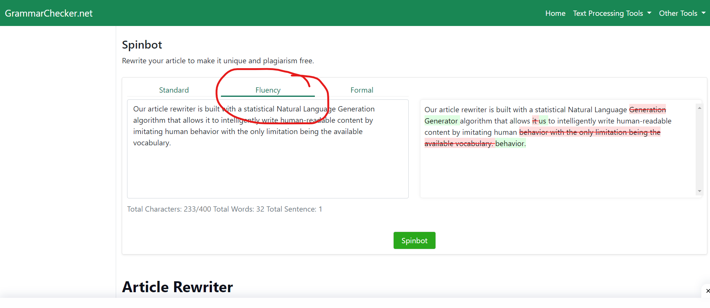Go to Home in the navigation bar
Screen dimensions: 710x308
coord(555,13)
